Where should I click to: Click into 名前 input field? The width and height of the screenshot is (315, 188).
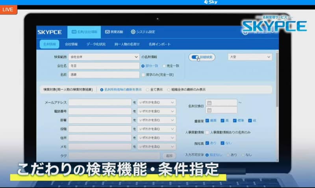click(104, 75)
